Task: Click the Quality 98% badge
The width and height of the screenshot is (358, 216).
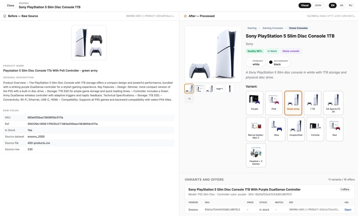Action: (x=255, y=51)
